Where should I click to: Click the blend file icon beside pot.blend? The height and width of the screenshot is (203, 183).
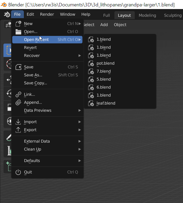point(91,63)
